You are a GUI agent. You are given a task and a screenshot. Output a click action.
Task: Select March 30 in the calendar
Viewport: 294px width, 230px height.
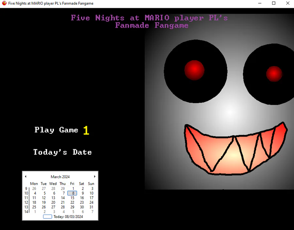click(82, 207)
